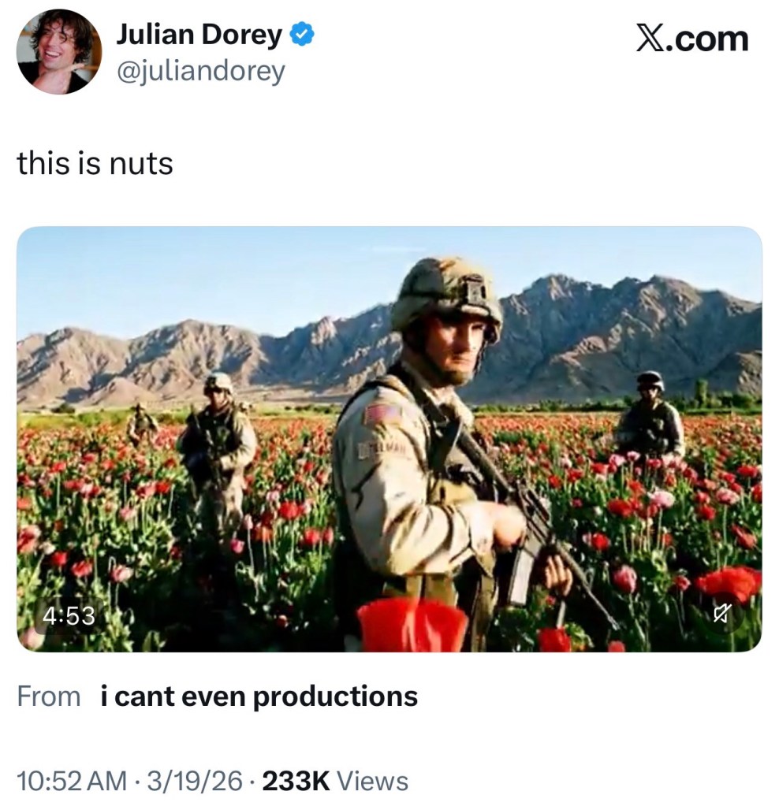Click the blue verified checkmark badge
This screenshot has height=806, width=779.
click(x=303, y=35)
